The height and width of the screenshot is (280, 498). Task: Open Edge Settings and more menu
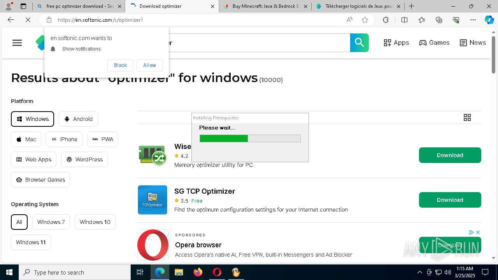[x=473, y=20]
